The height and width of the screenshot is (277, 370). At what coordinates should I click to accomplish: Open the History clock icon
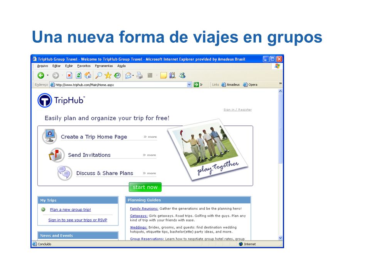[x=117, y=75]
